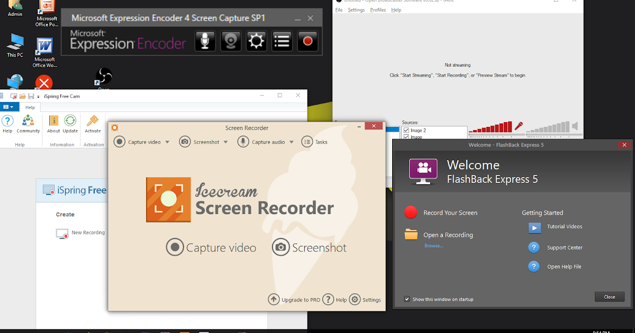Click large Capture video button in Icecream
635x333 pixels.
tap(211, 247)
